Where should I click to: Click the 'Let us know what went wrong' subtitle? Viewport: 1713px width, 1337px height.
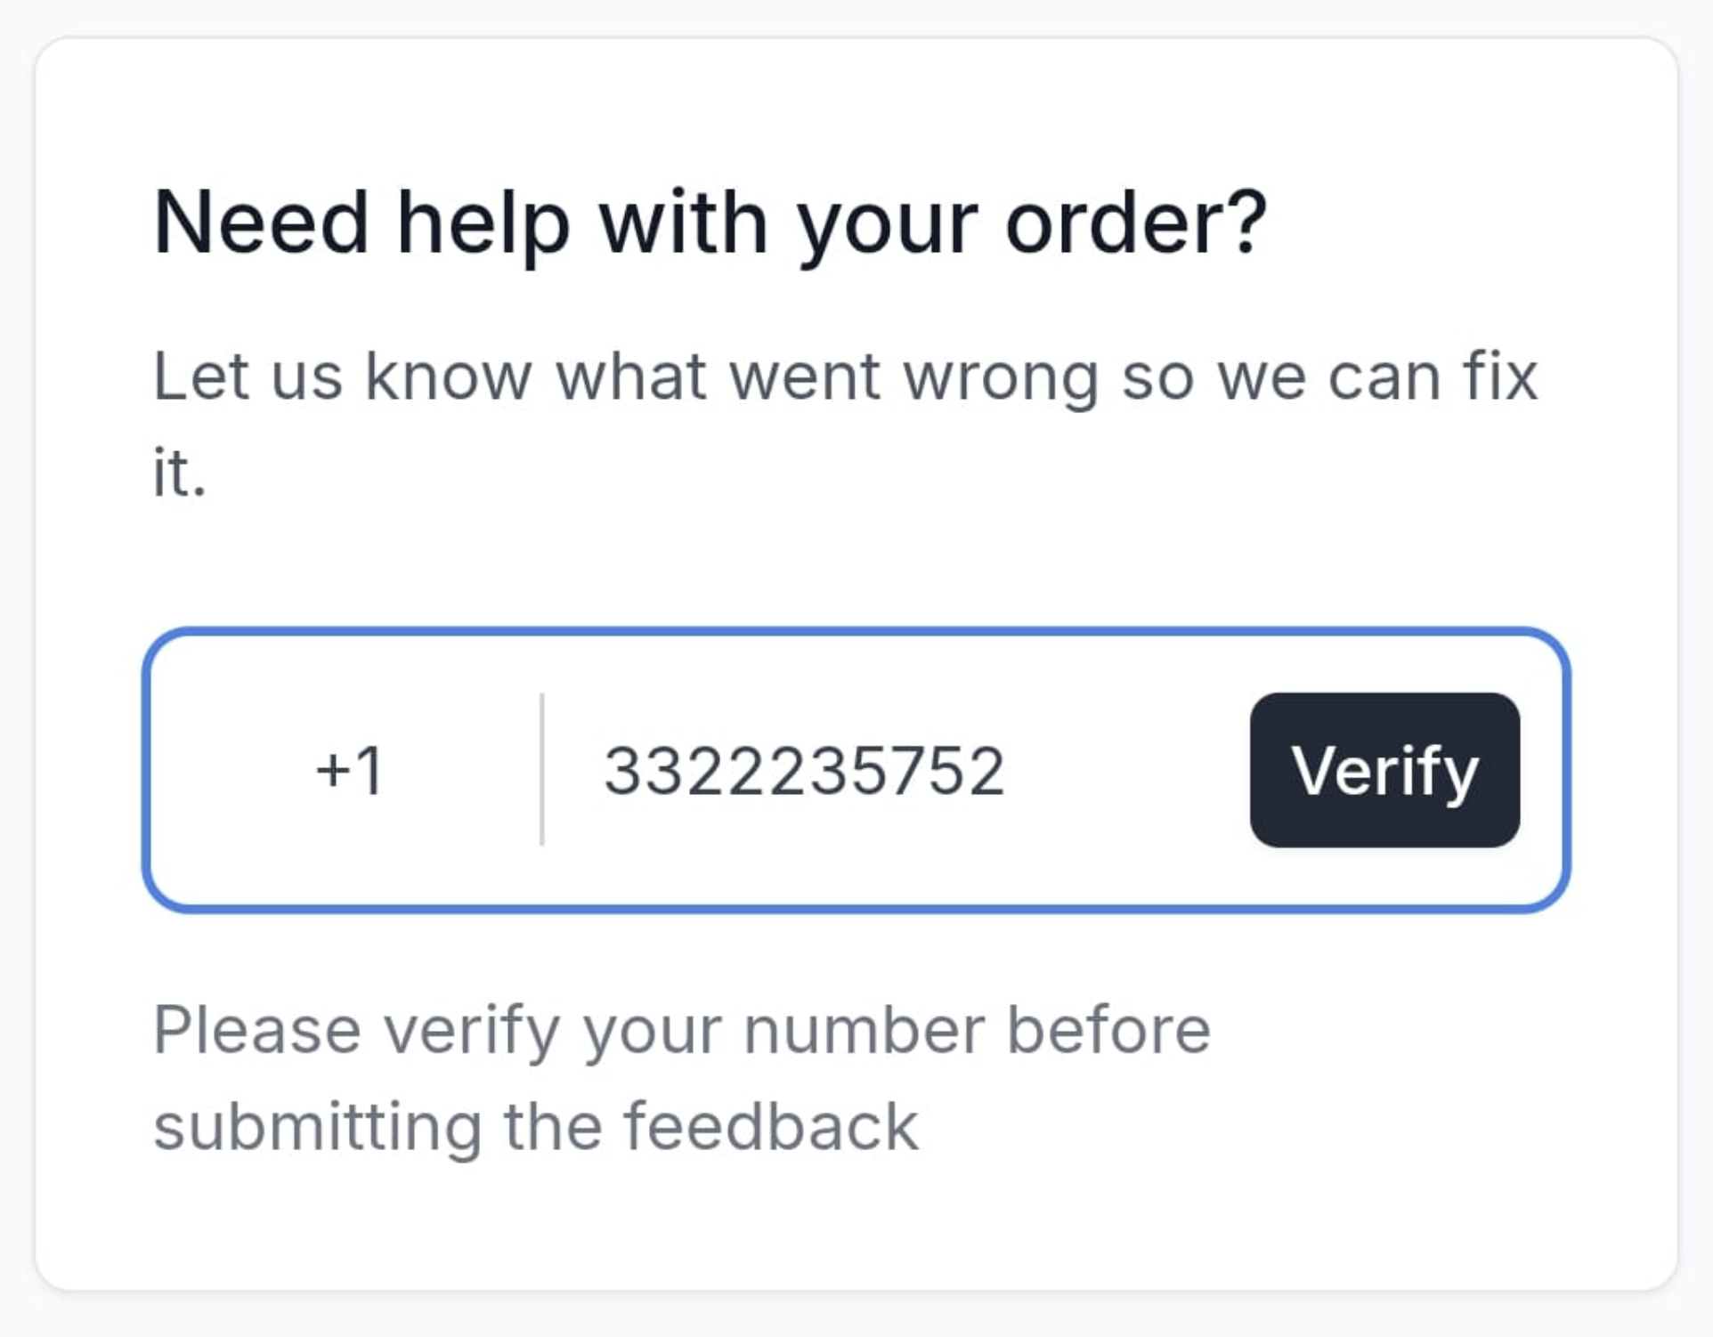(845, 425)
